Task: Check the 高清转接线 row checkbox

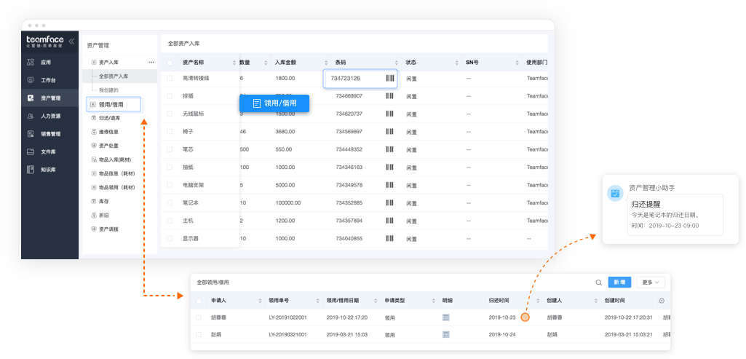Action: coord(170,78)
